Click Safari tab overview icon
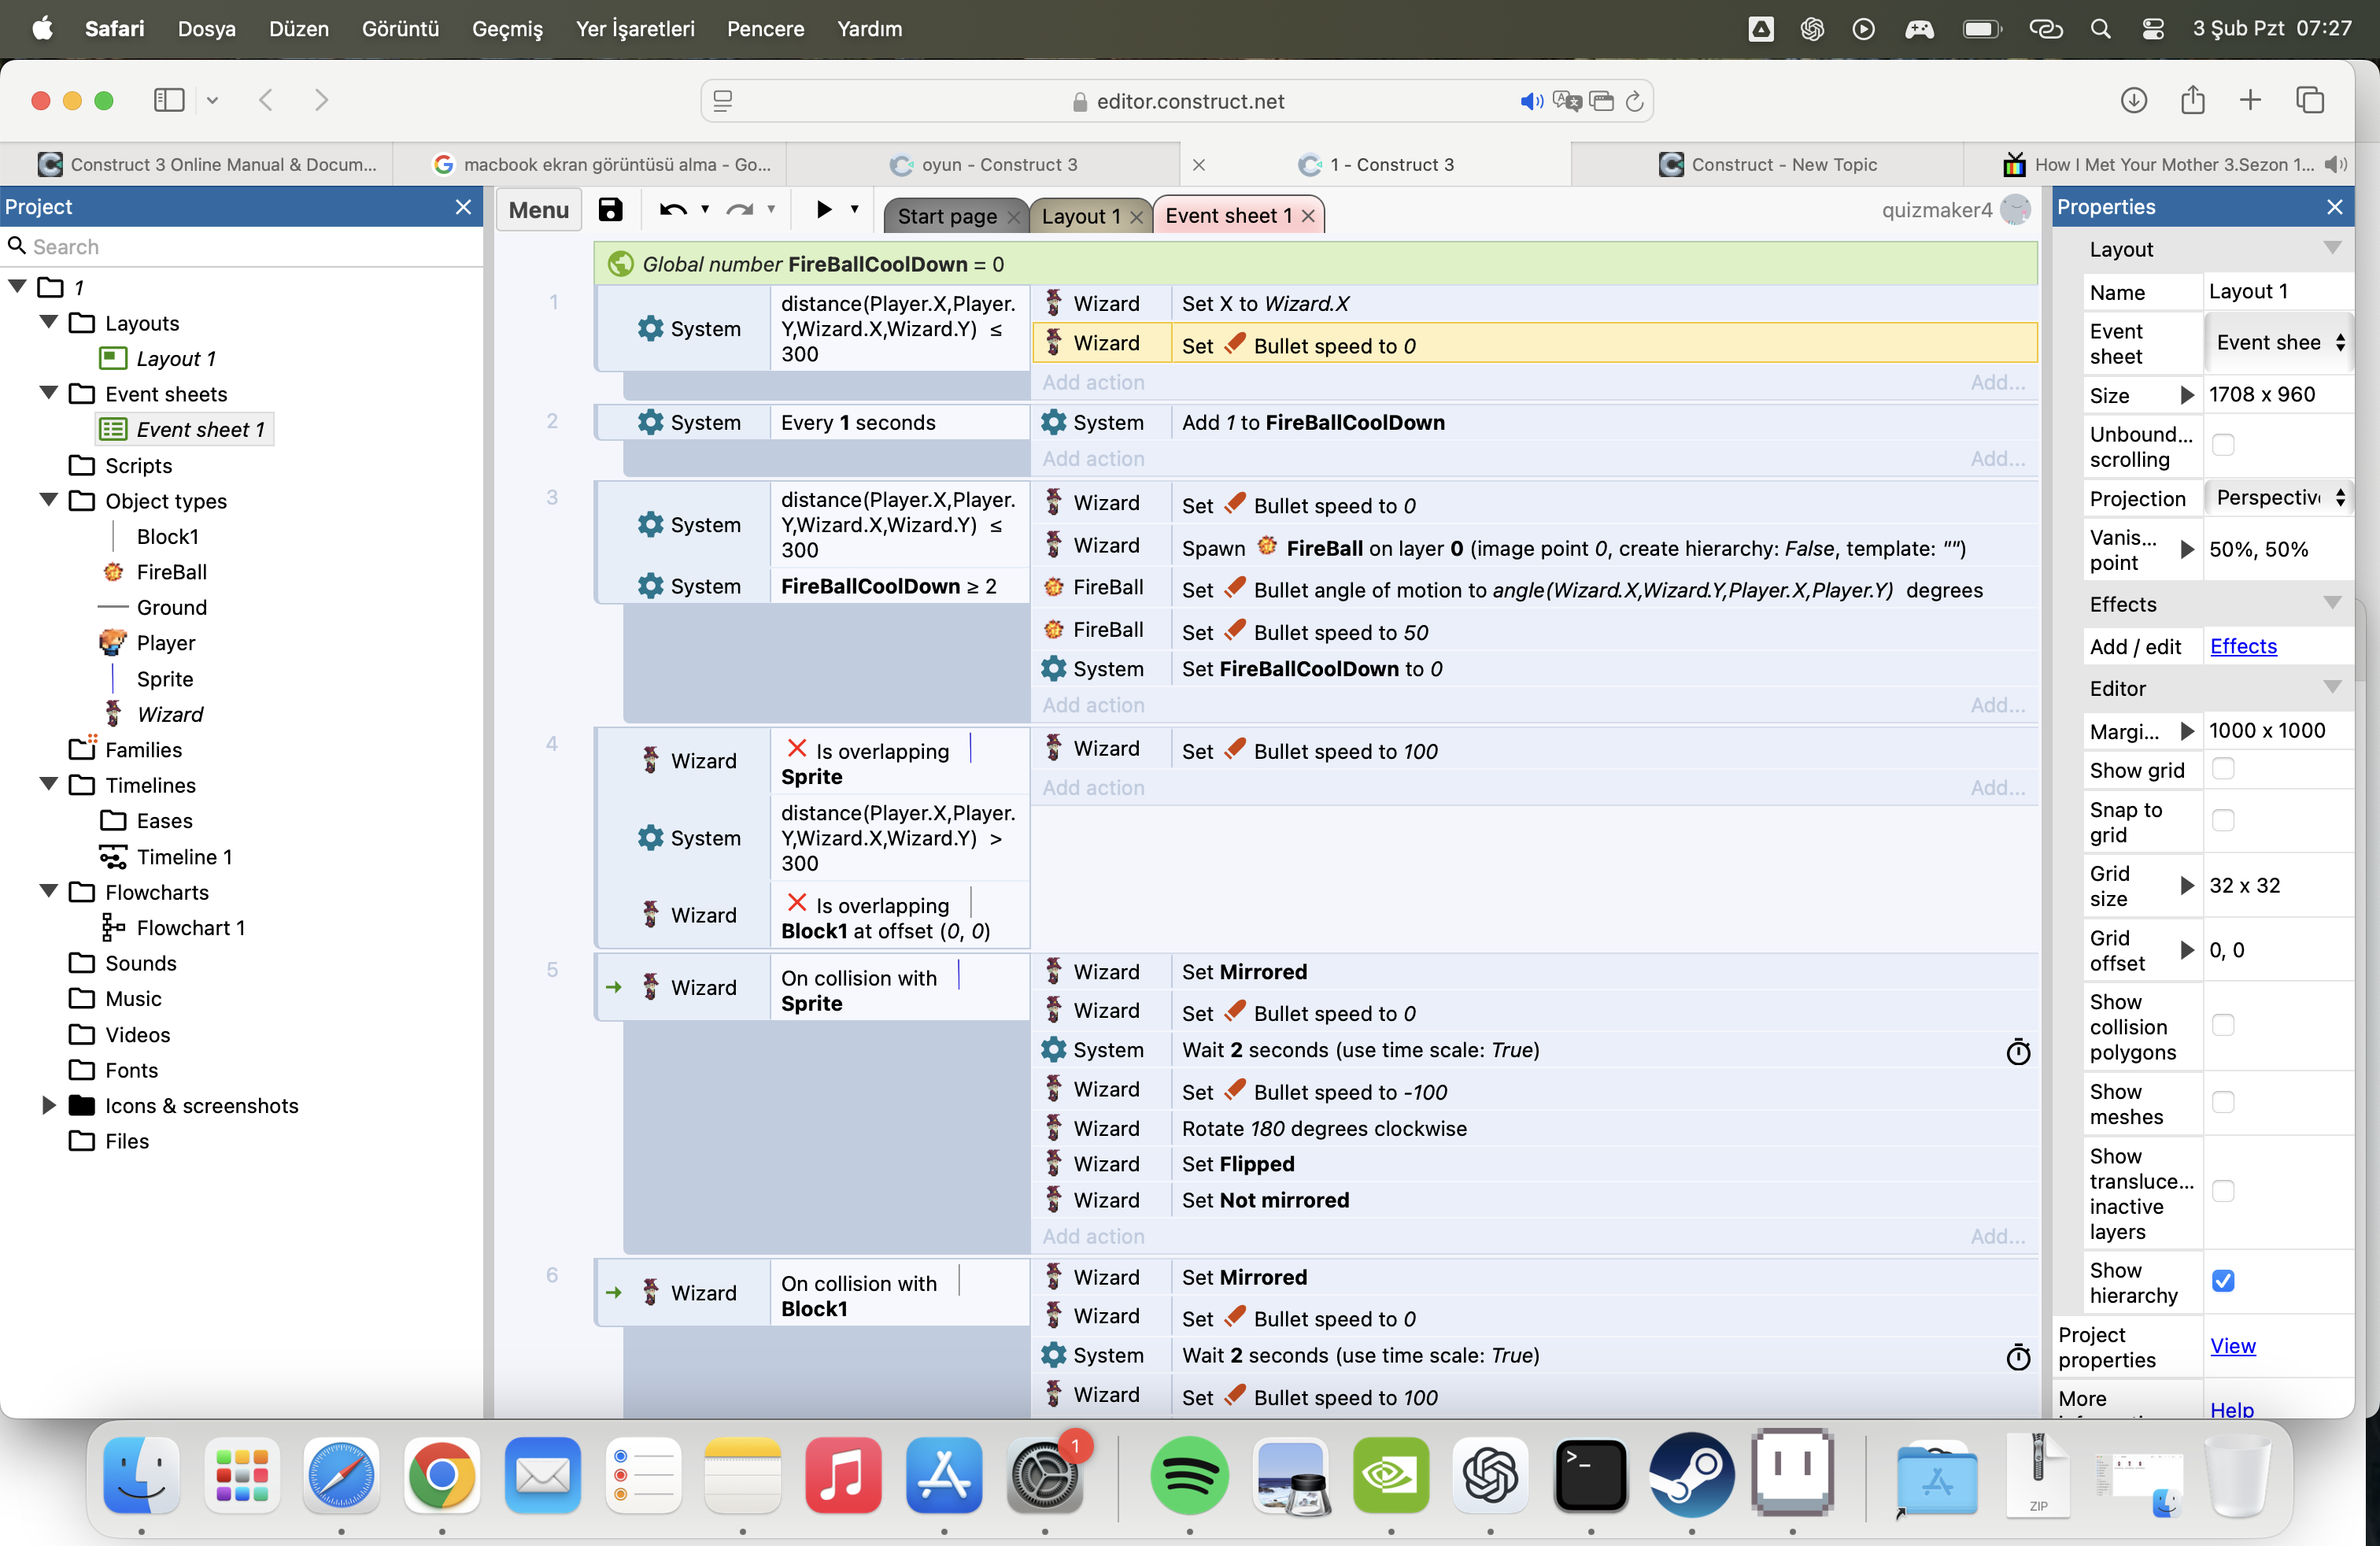The height and width of the screenshot is (1546, 2380). [2310, 100]
